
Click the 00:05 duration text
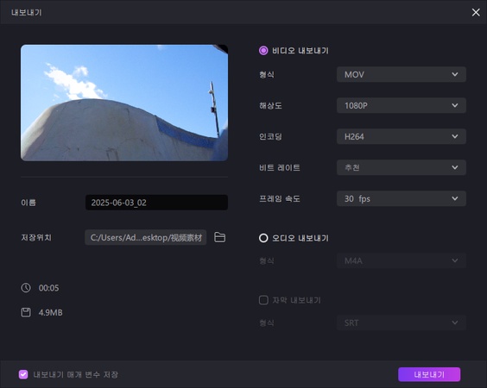click(48, 288)
